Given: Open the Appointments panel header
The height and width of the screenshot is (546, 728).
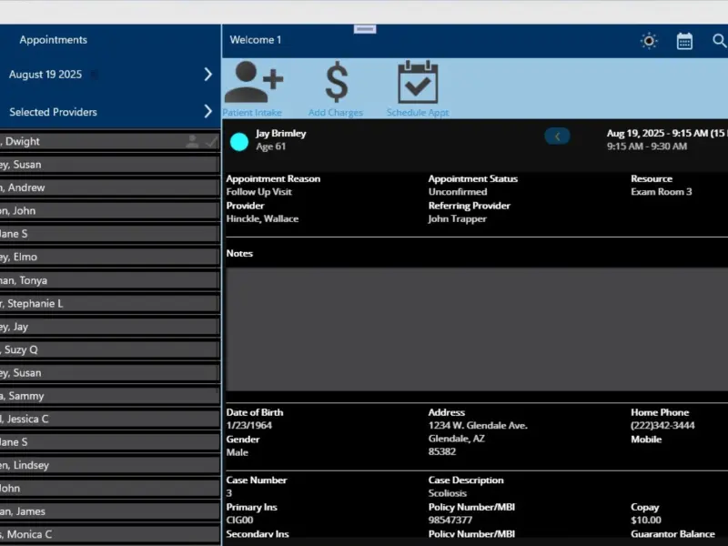Looking at the screenshot, I should (54, 40).
